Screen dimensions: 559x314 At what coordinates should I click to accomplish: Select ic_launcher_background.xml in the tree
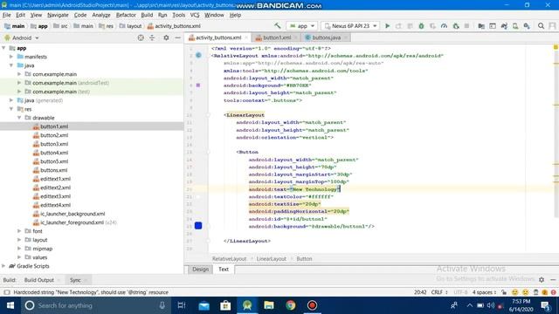[72, 214]
